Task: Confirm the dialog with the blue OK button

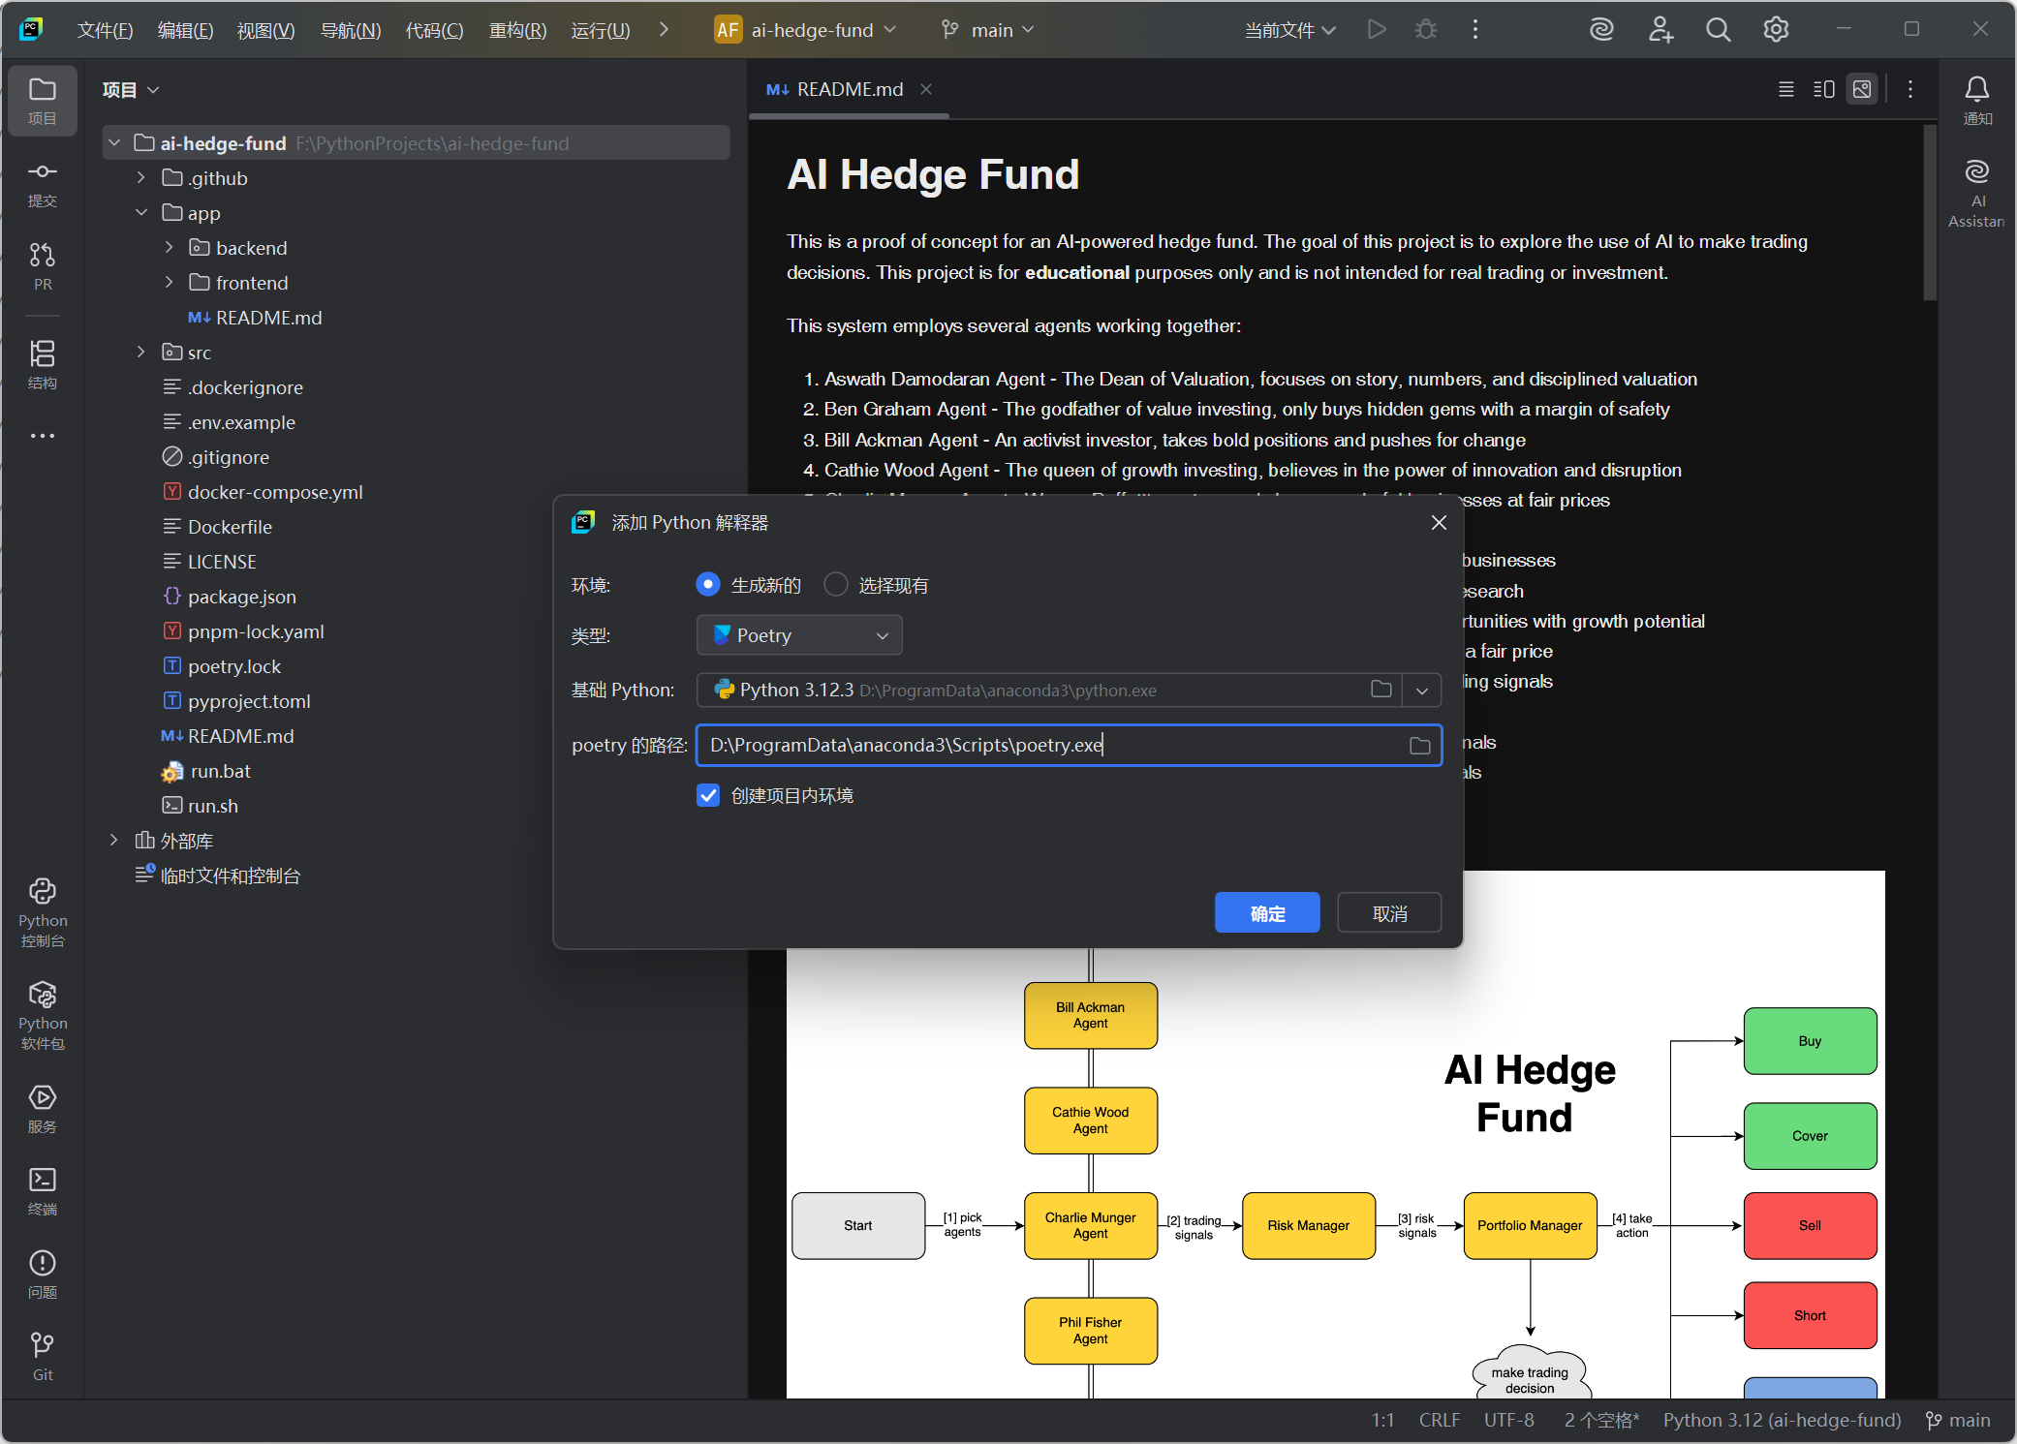Action: [x=1266, y=912]
